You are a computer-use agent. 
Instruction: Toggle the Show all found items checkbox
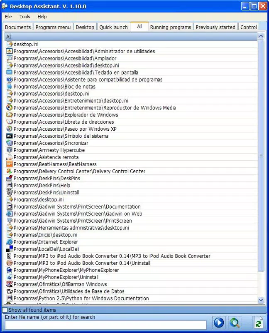[5, 310]
